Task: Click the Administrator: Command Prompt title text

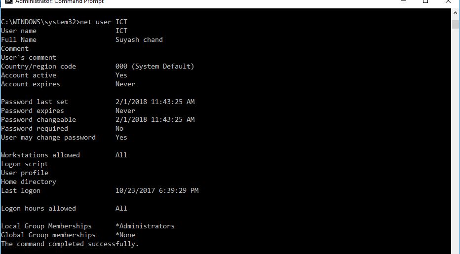Action: pyautogui.click(x=60, y=2)
